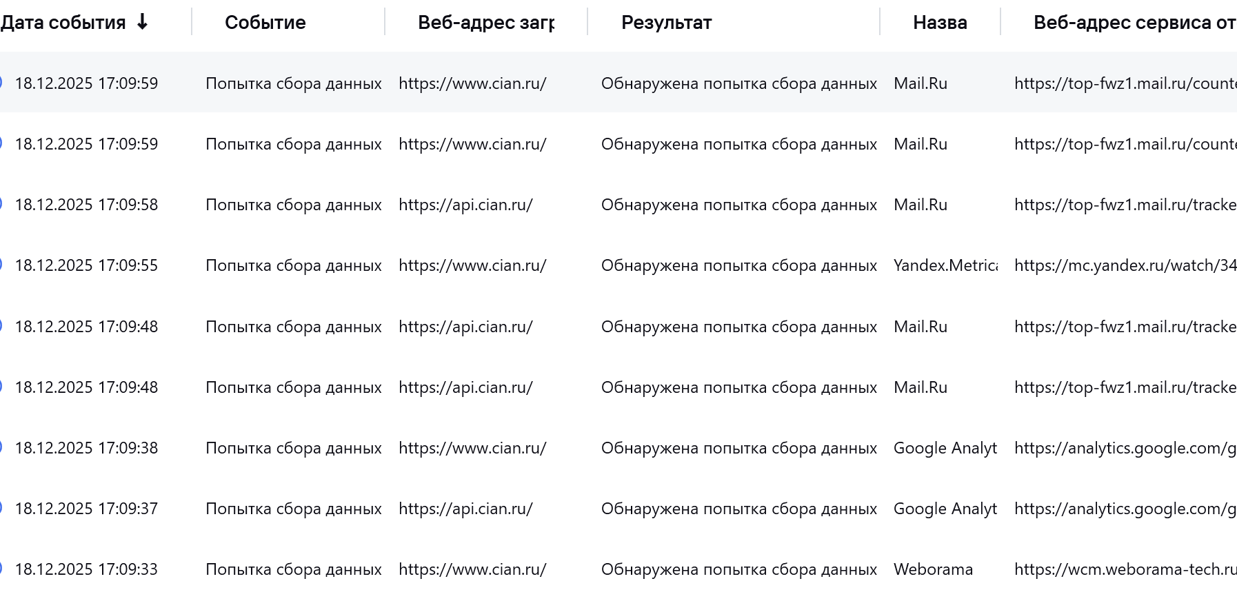Click the blue icon beside the 17:09:33 row
1237x601 pixels.
pyautogui.click(x=1, y=569)
